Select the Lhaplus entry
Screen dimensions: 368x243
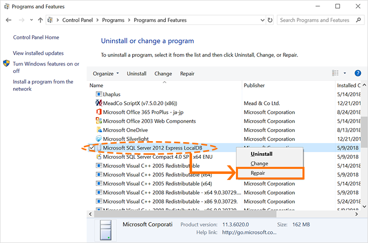pos(112,94)
